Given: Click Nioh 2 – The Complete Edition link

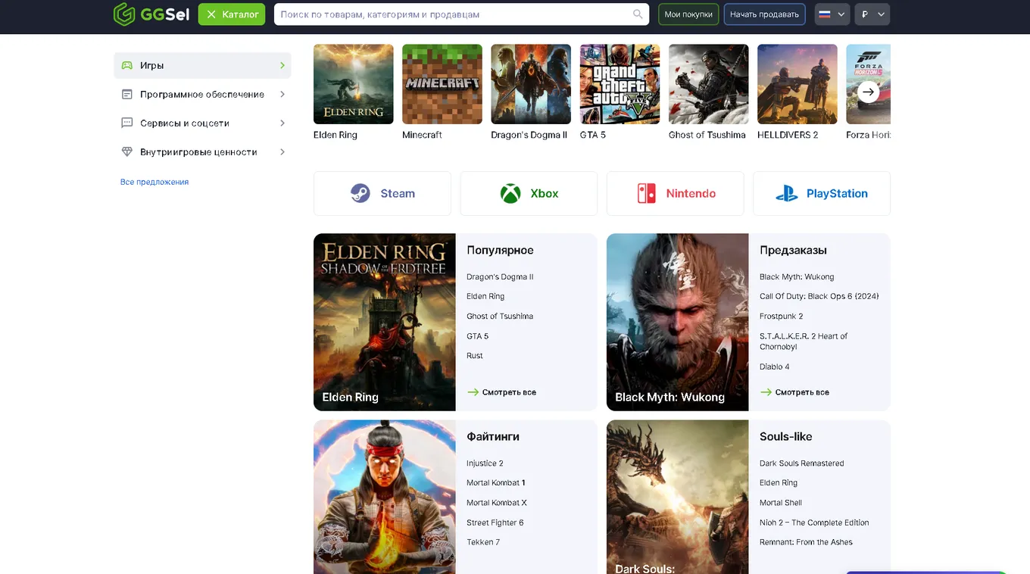Looking at the screenshot, I should pos(814,523).
